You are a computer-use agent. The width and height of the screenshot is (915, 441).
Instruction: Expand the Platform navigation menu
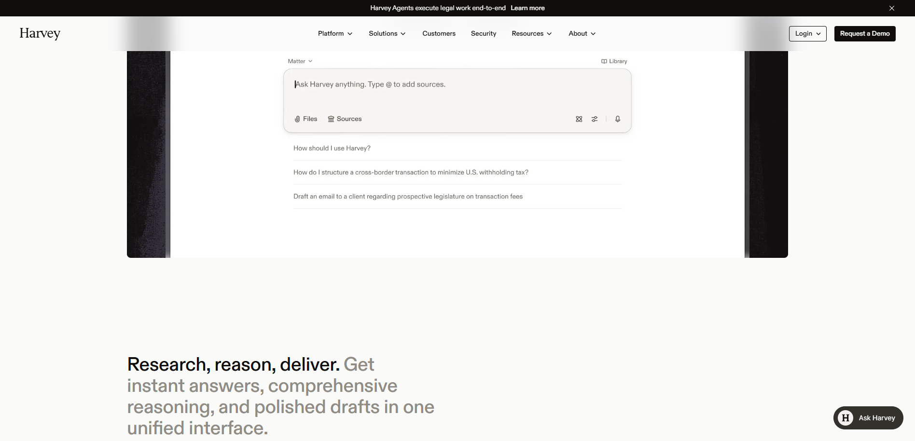point(335,34)
